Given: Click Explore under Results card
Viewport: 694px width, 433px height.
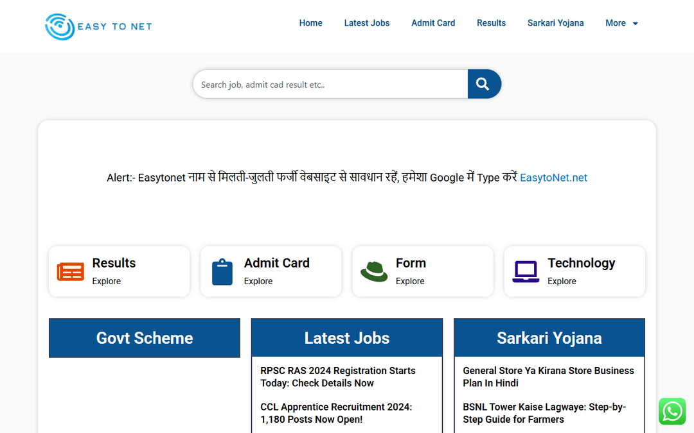Looking at the screenshot, I should (x=106, y=281).
